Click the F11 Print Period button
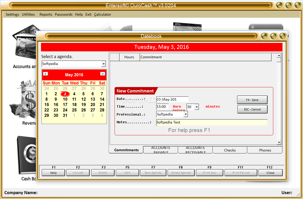303x199 pixels. tap(241, 173)
